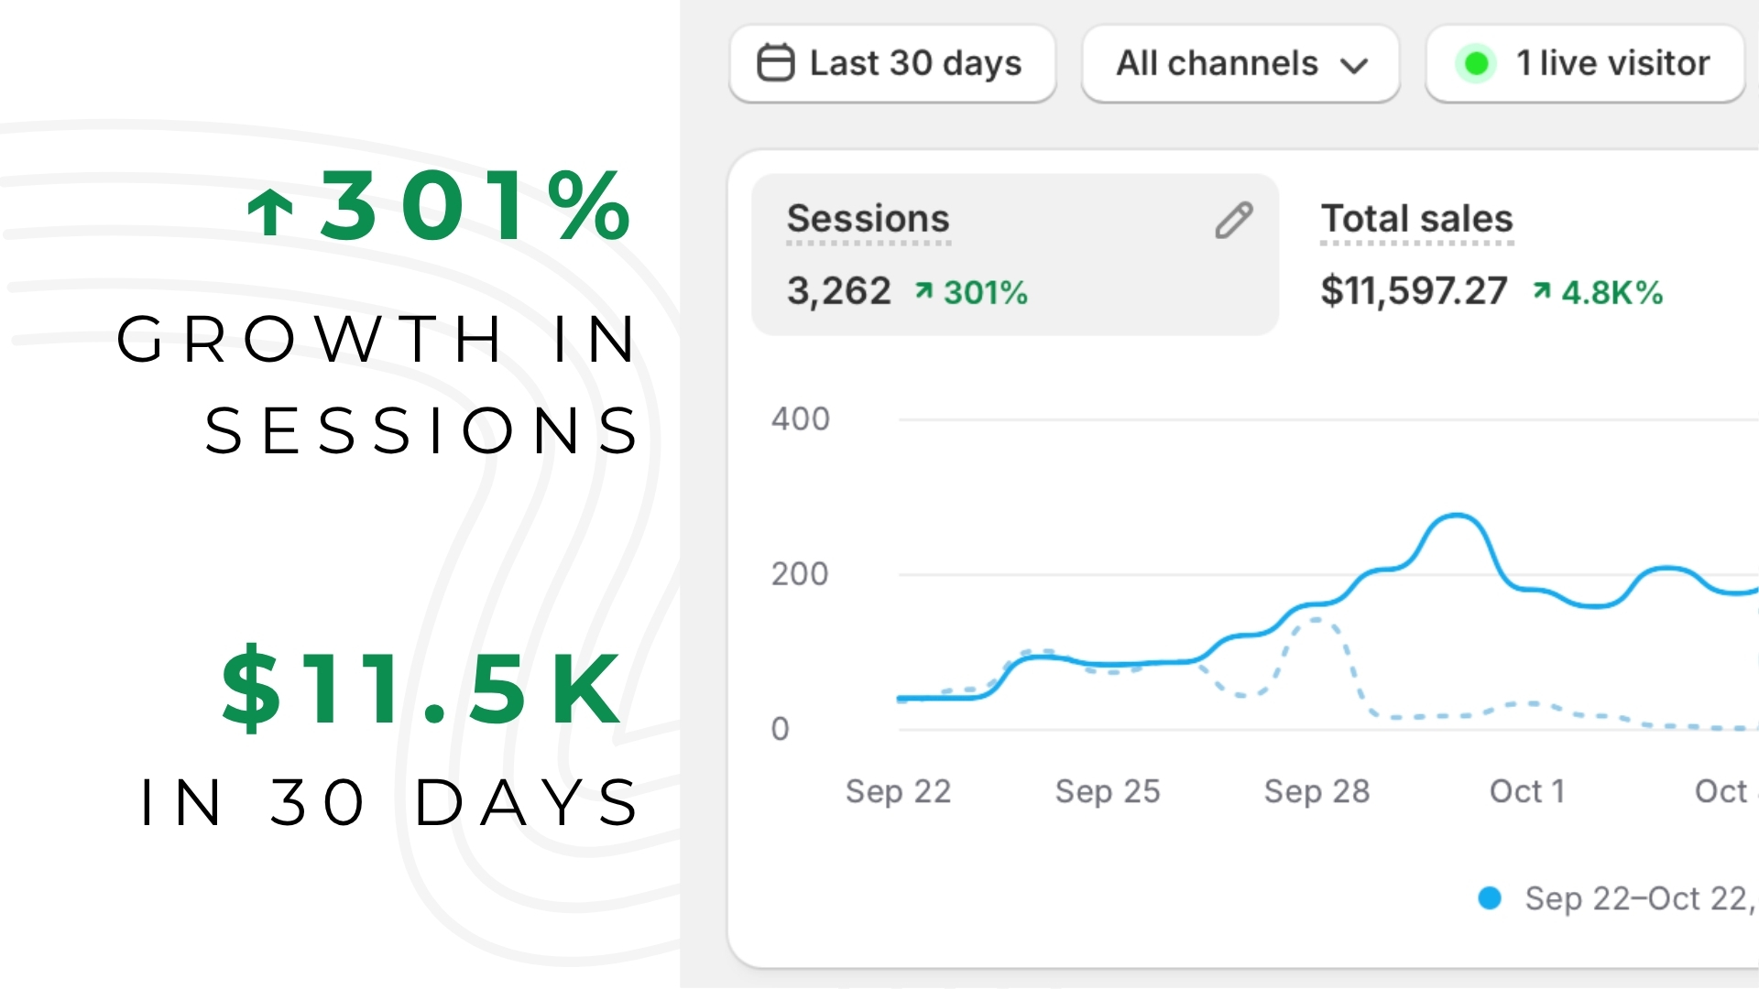Click the calendar icon beside Last 30 days
The width and height of the screenshot is (1759, 989).
coord(775,63)
